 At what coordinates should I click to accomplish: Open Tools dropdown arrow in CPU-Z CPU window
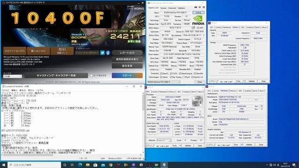click(180, 146)
